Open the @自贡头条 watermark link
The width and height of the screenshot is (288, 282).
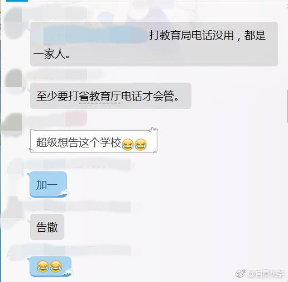[x=266, y=274]
